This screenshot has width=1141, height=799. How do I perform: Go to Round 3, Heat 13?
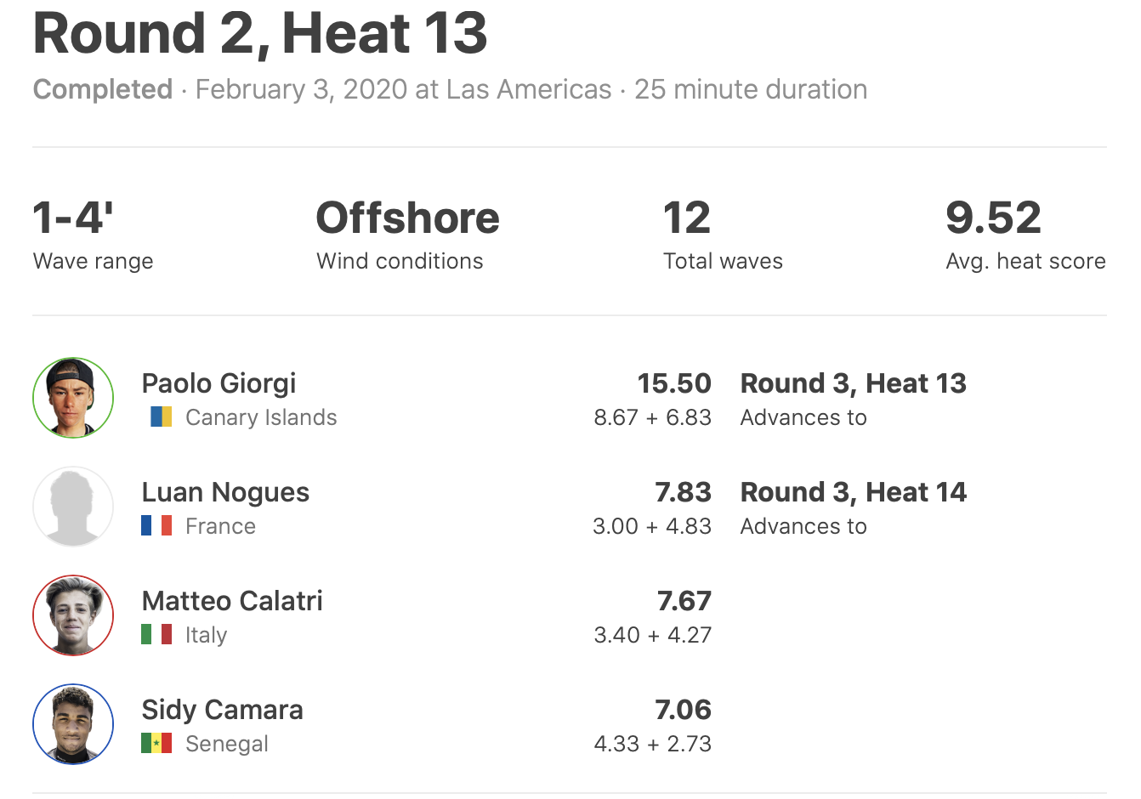tap(853, 383)
